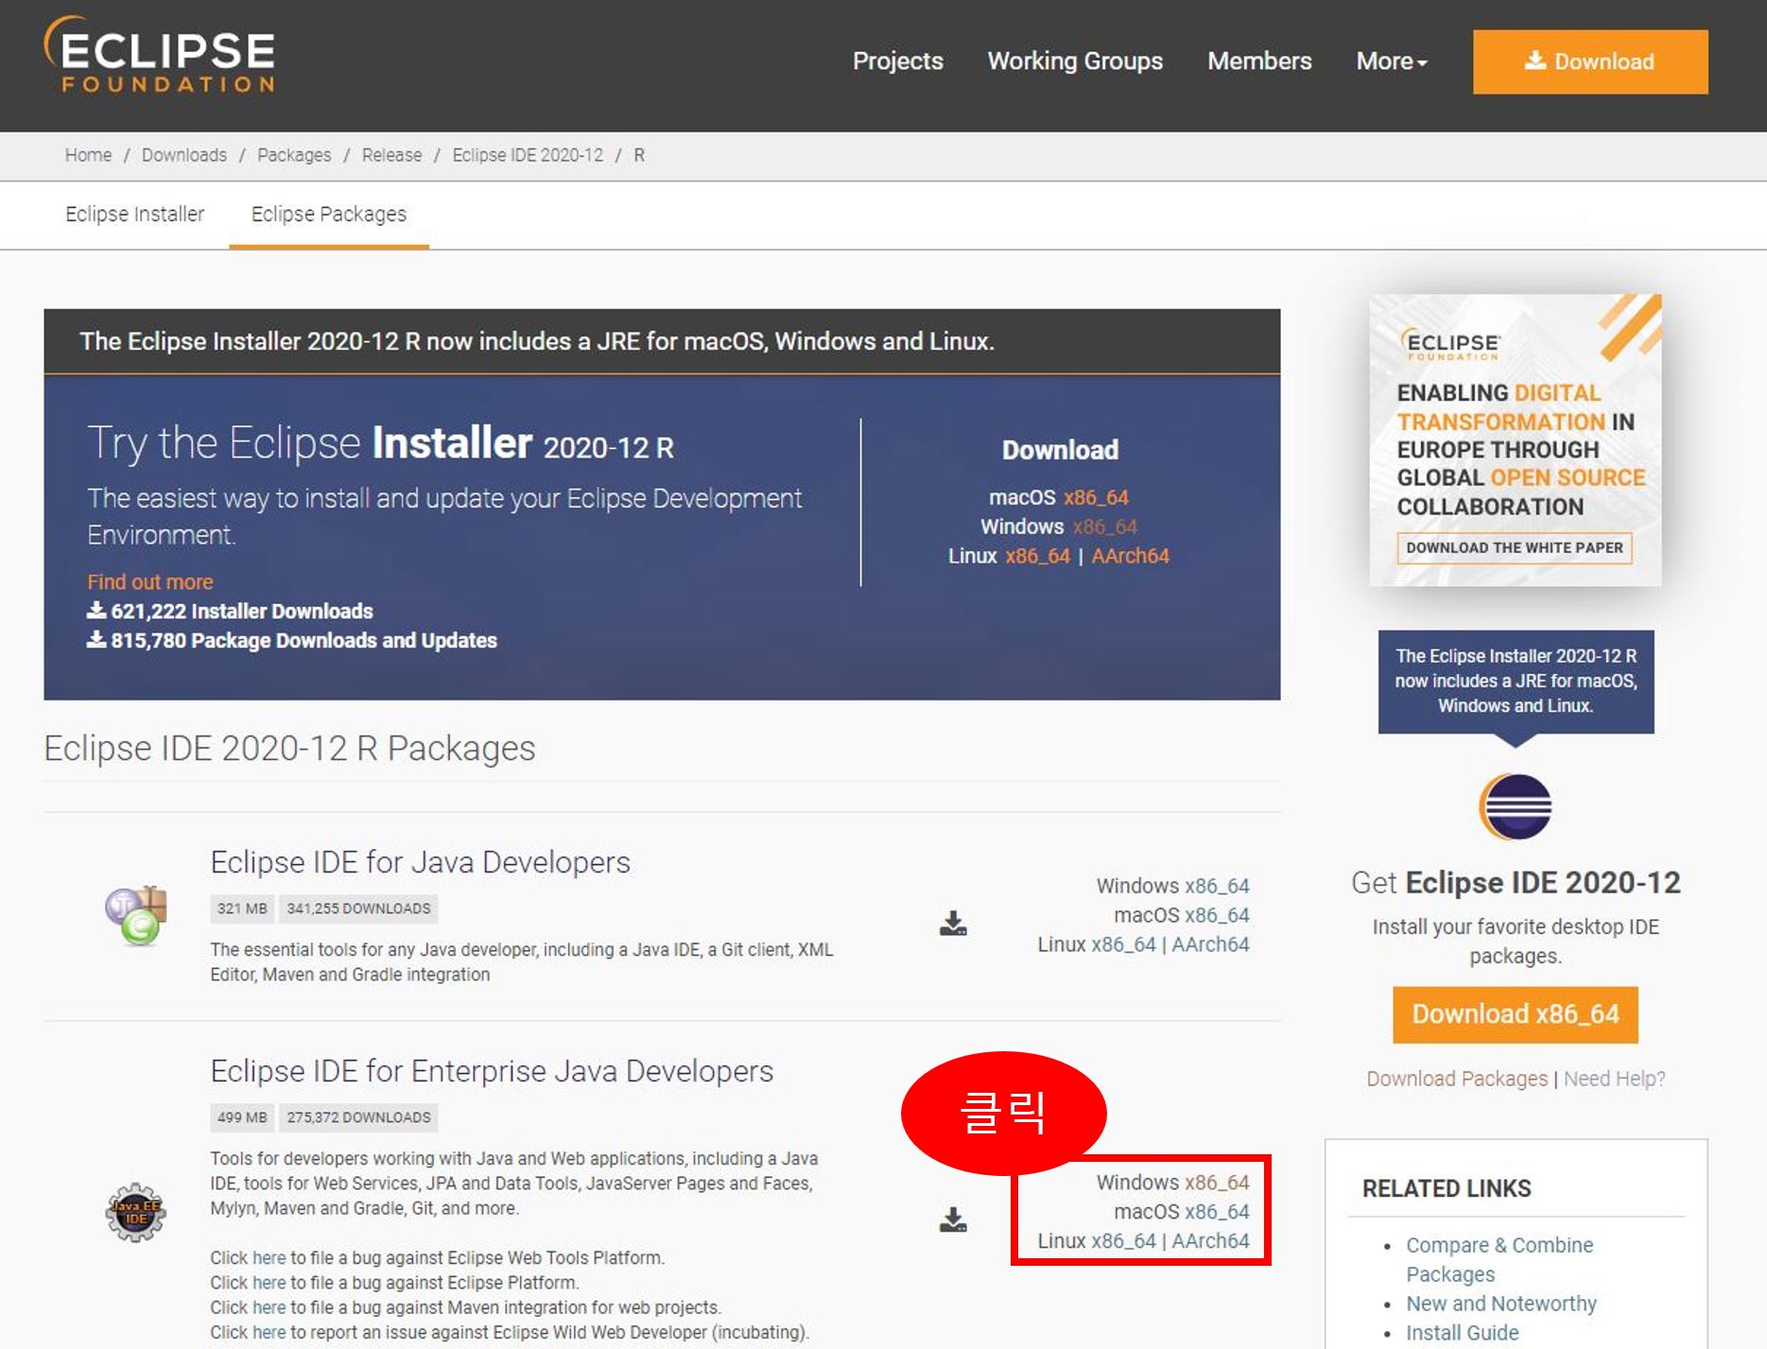Open the More dropdown menu
This screenshot has height=1349, width=1767.
(1392, 61)
